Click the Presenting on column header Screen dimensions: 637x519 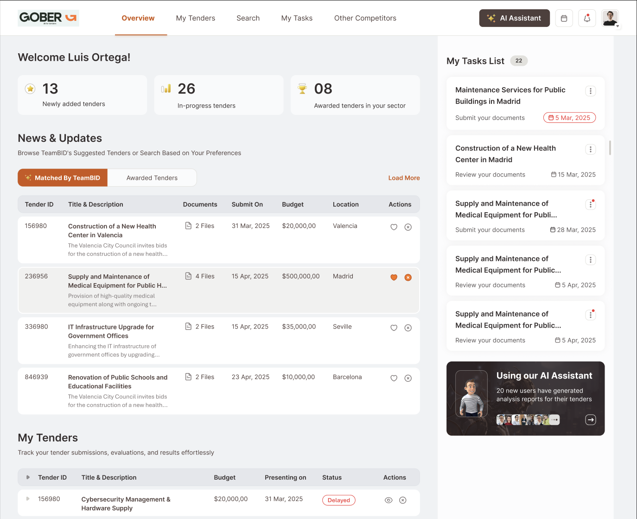coord(285,477)
